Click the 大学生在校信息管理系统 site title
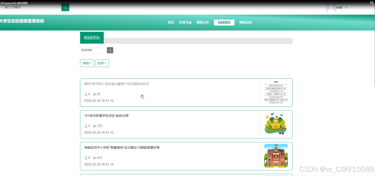 [22, 21]
